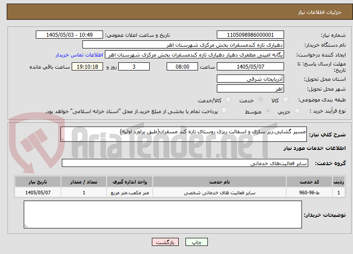
Task: Click the چاپ print button
Action: [x=197, y=242]
